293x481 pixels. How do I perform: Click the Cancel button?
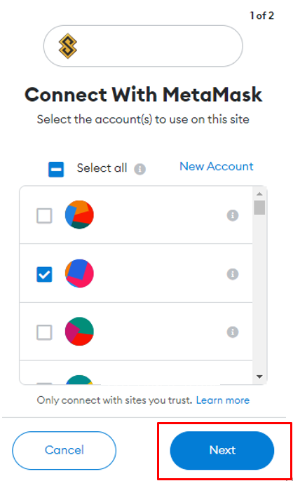(64, 450)
